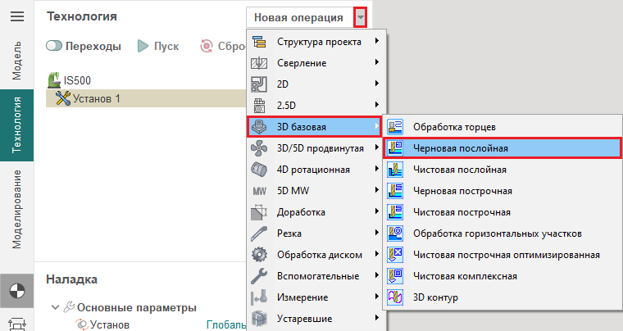Click the 3D контур icon
Image resolution: width=623 pixels, height=331 pixels.
(395, 297)
